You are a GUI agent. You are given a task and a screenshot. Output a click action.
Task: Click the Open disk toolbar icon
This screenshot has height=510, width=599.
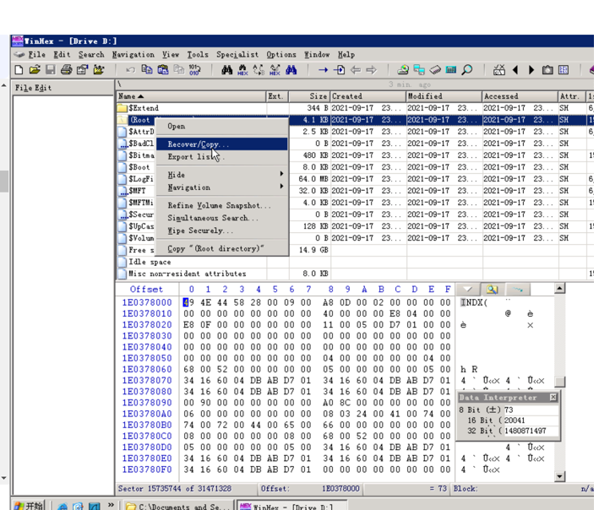pos(403,70)
